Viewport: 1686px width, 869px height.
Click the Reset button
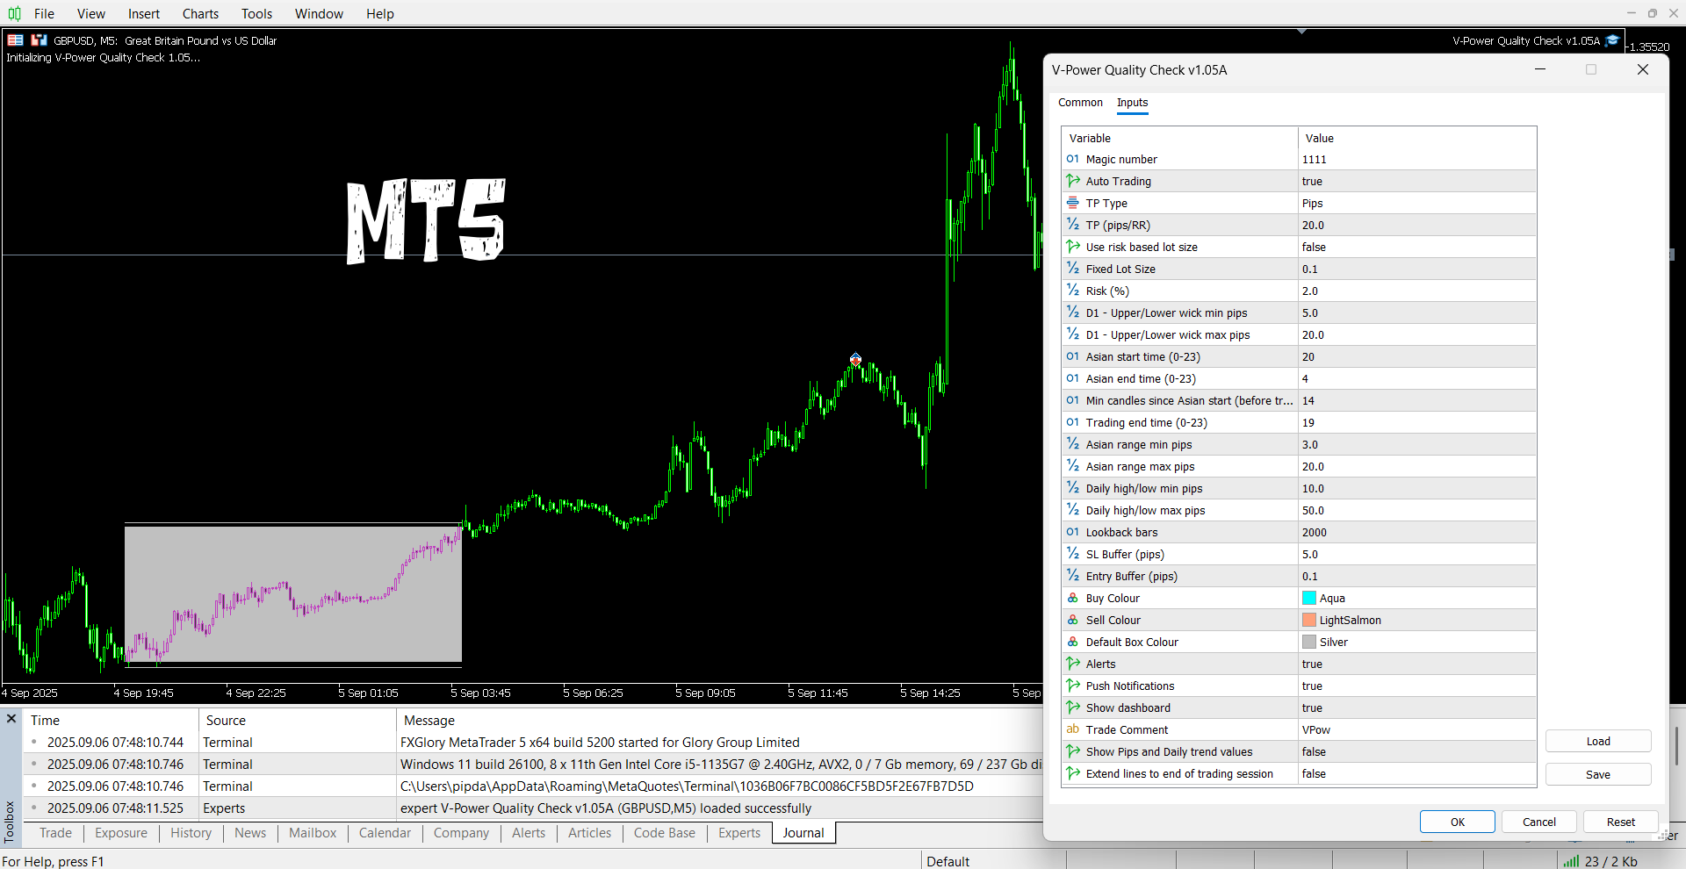tap(1621, 822)
